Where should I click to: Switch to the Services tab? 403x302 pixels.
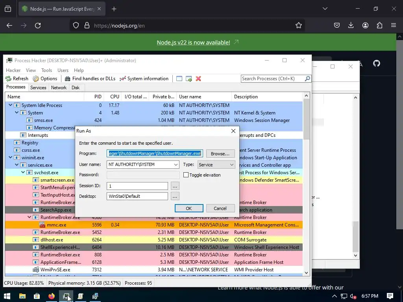(x=38, y=88)
